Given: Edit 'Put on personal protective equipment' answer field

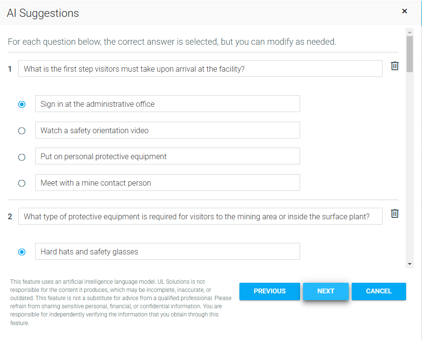Looking at the screenshot, I should (167, 156).
